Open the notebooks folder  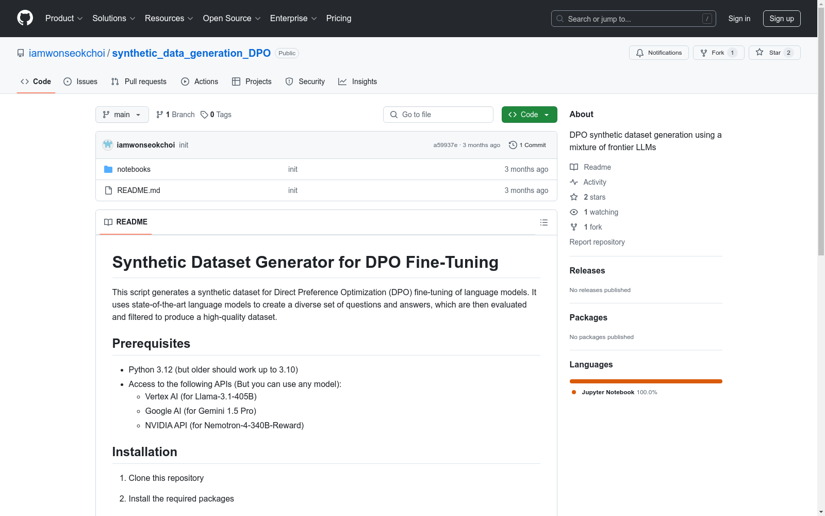[134, 169]
